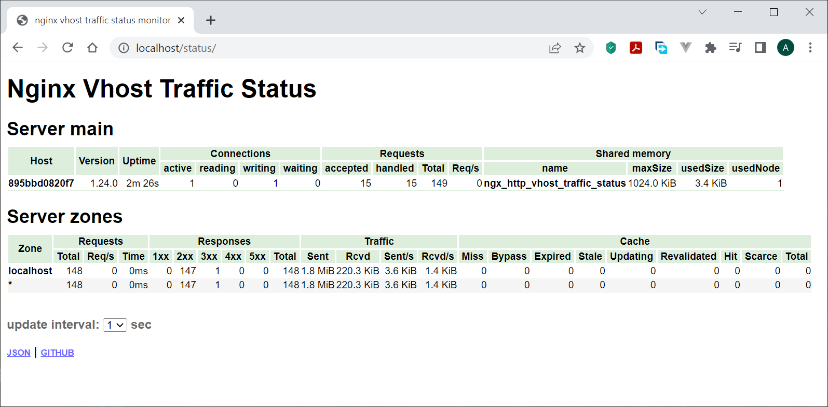
Task: Click the Responses column group header
Action: 224,241
